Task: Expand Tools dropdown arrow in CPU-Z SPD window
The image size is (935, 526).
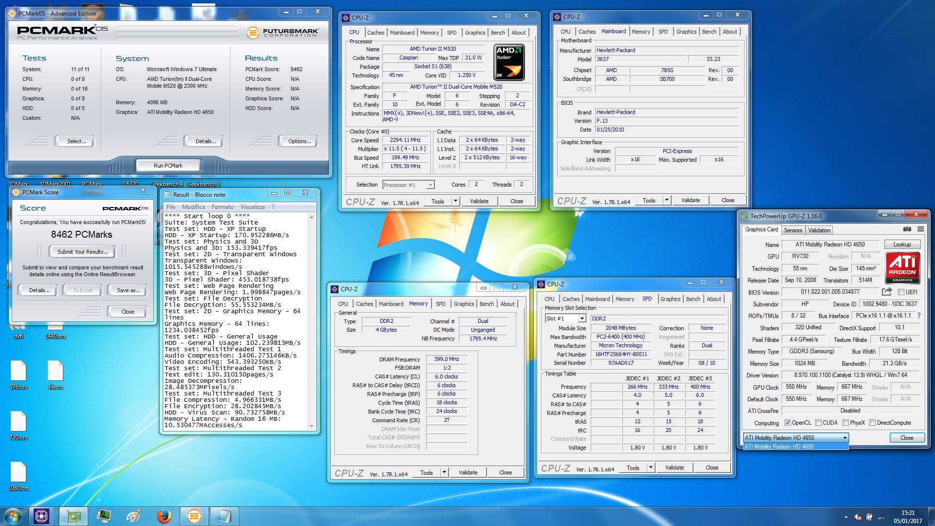Action: [651, 468]
